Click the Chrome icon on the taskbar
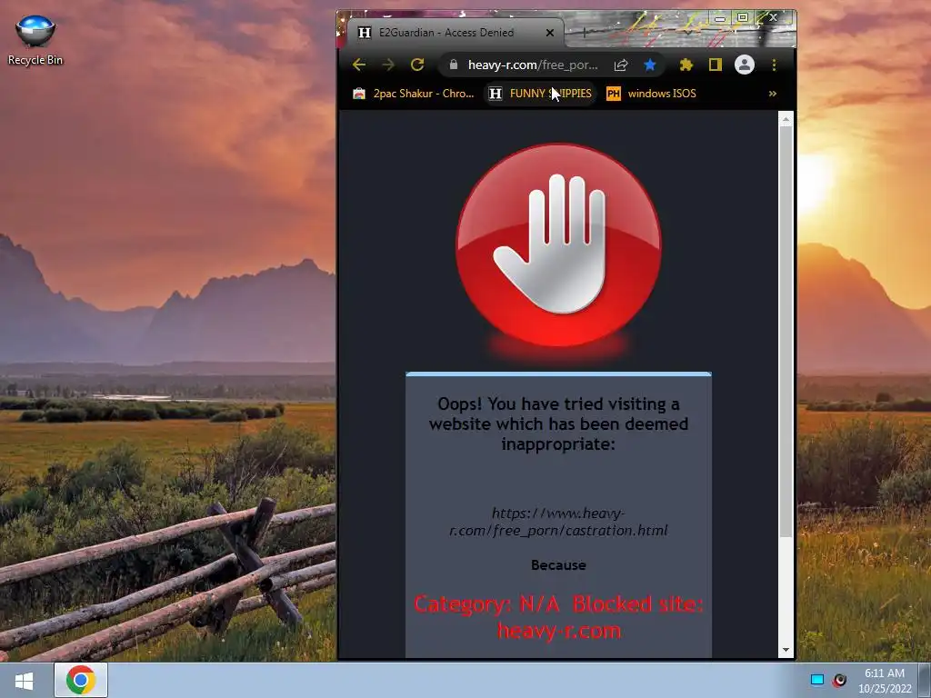931x698 pixels. pyautogui.click(x=81, y=680)
